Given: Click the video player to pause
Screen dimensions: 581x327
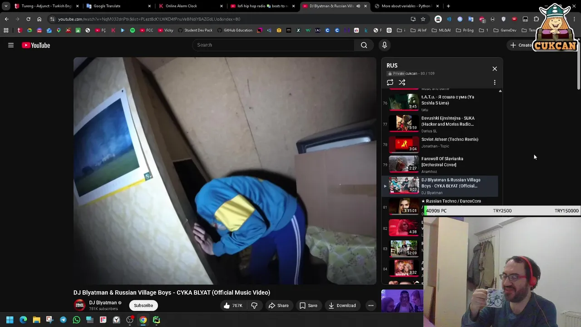Looking at the screenshot, I should [x=225, y=170].
